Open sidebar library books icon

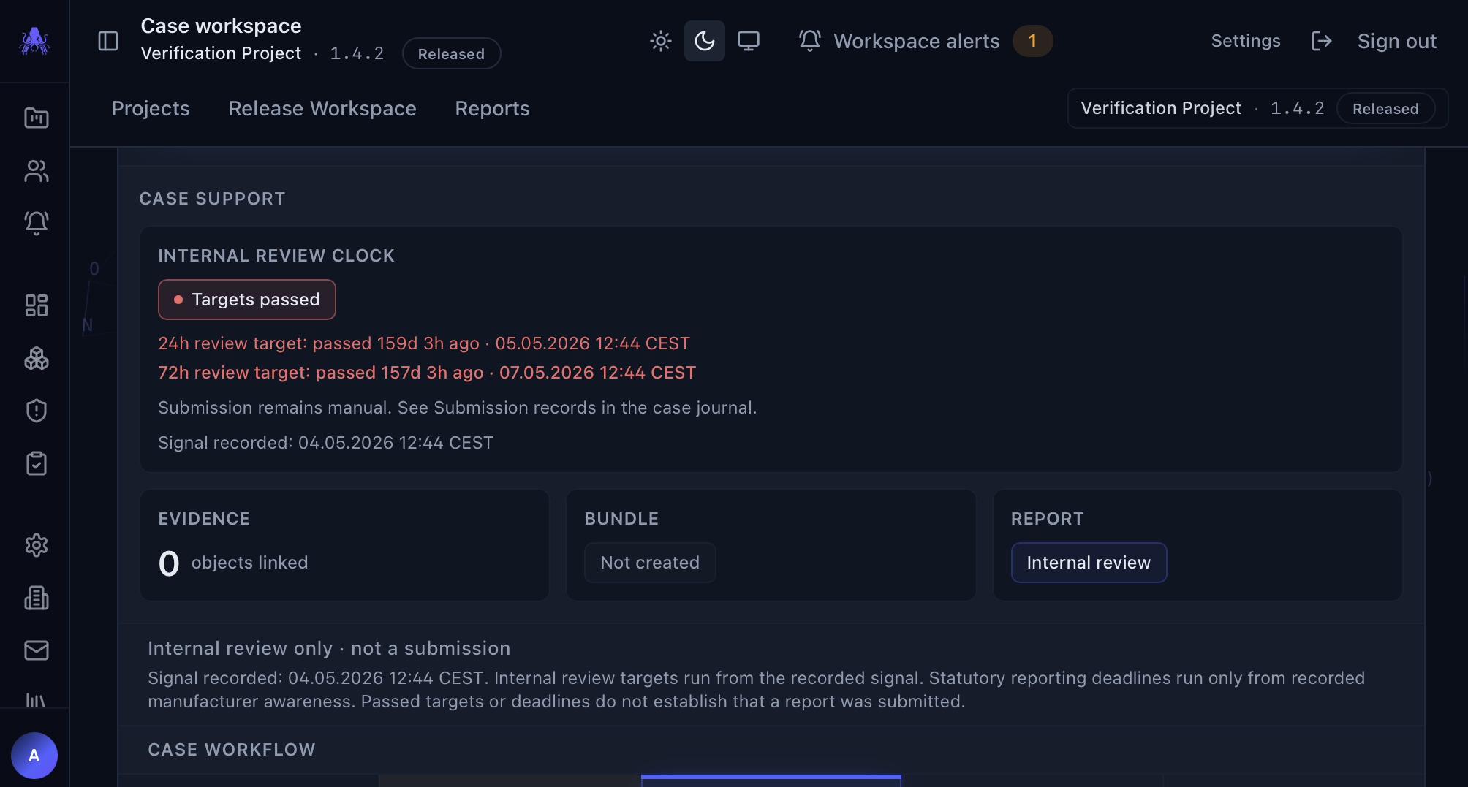[36, 700]
